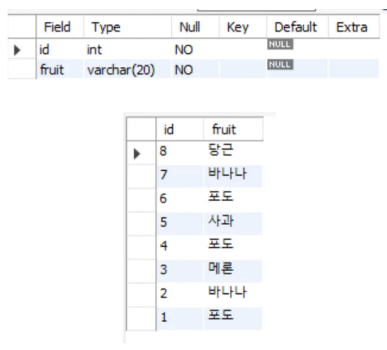
Task: Select the int type cell
Action: (x=128, y=49)
